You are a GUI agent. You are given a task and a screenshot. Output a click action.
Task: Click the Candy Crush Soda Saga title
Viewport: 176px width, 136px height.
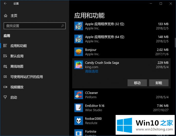click(x=102, y=63)
